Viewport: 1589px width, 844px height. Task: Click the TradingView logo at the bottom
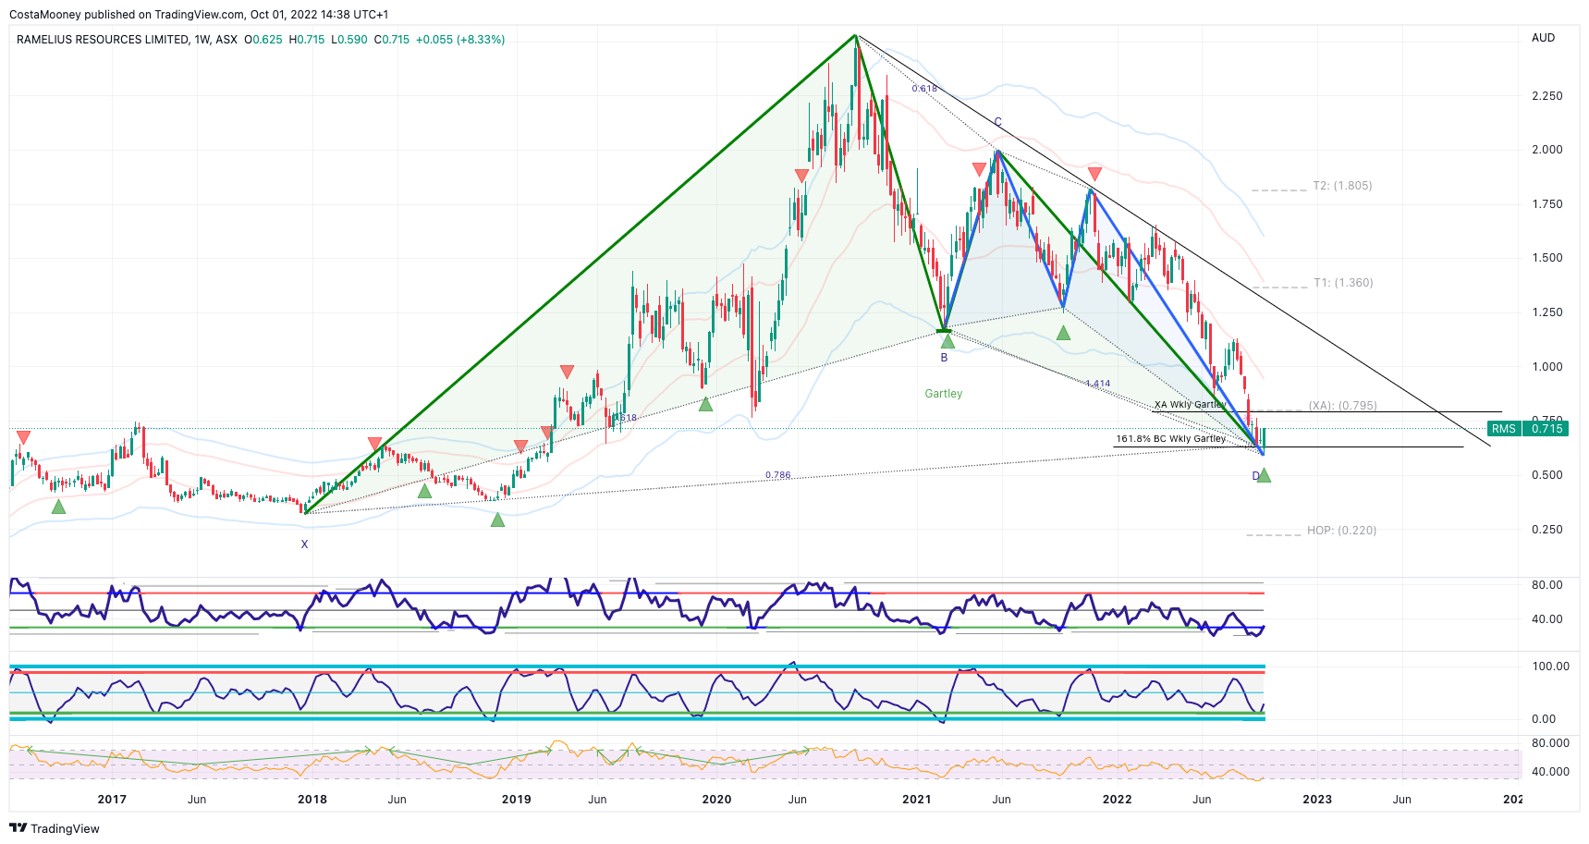pos(55,828)
